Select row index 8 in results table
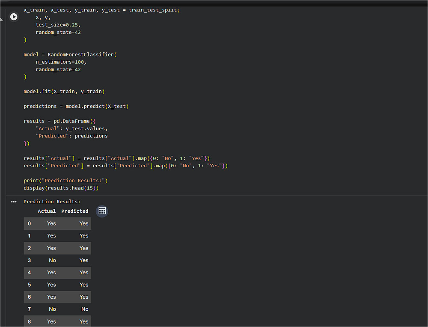The width and height of the screenshot is (428, 327). pos(29,321)
